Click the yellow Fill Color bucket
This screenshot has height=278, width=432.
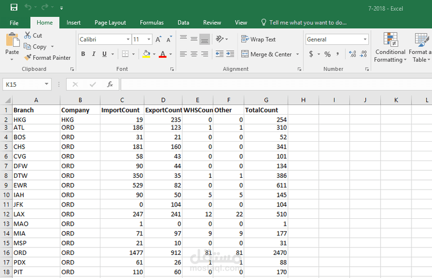click(x=146, y=54)
